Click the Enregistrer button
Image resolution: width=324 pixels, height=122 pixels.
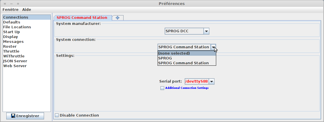pos(25,116)
